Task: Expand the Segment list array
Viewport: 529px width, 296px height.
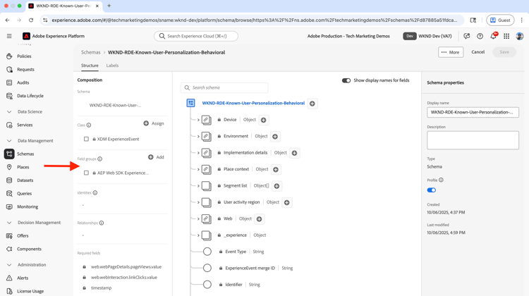Action: tap(198, 186)
